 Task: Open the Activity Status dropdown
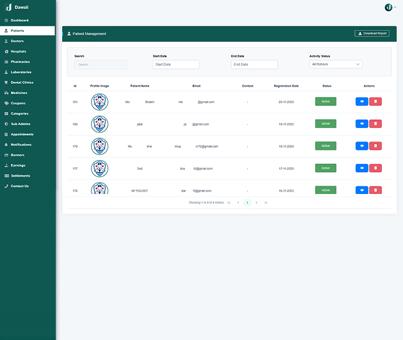coord(336,65)
